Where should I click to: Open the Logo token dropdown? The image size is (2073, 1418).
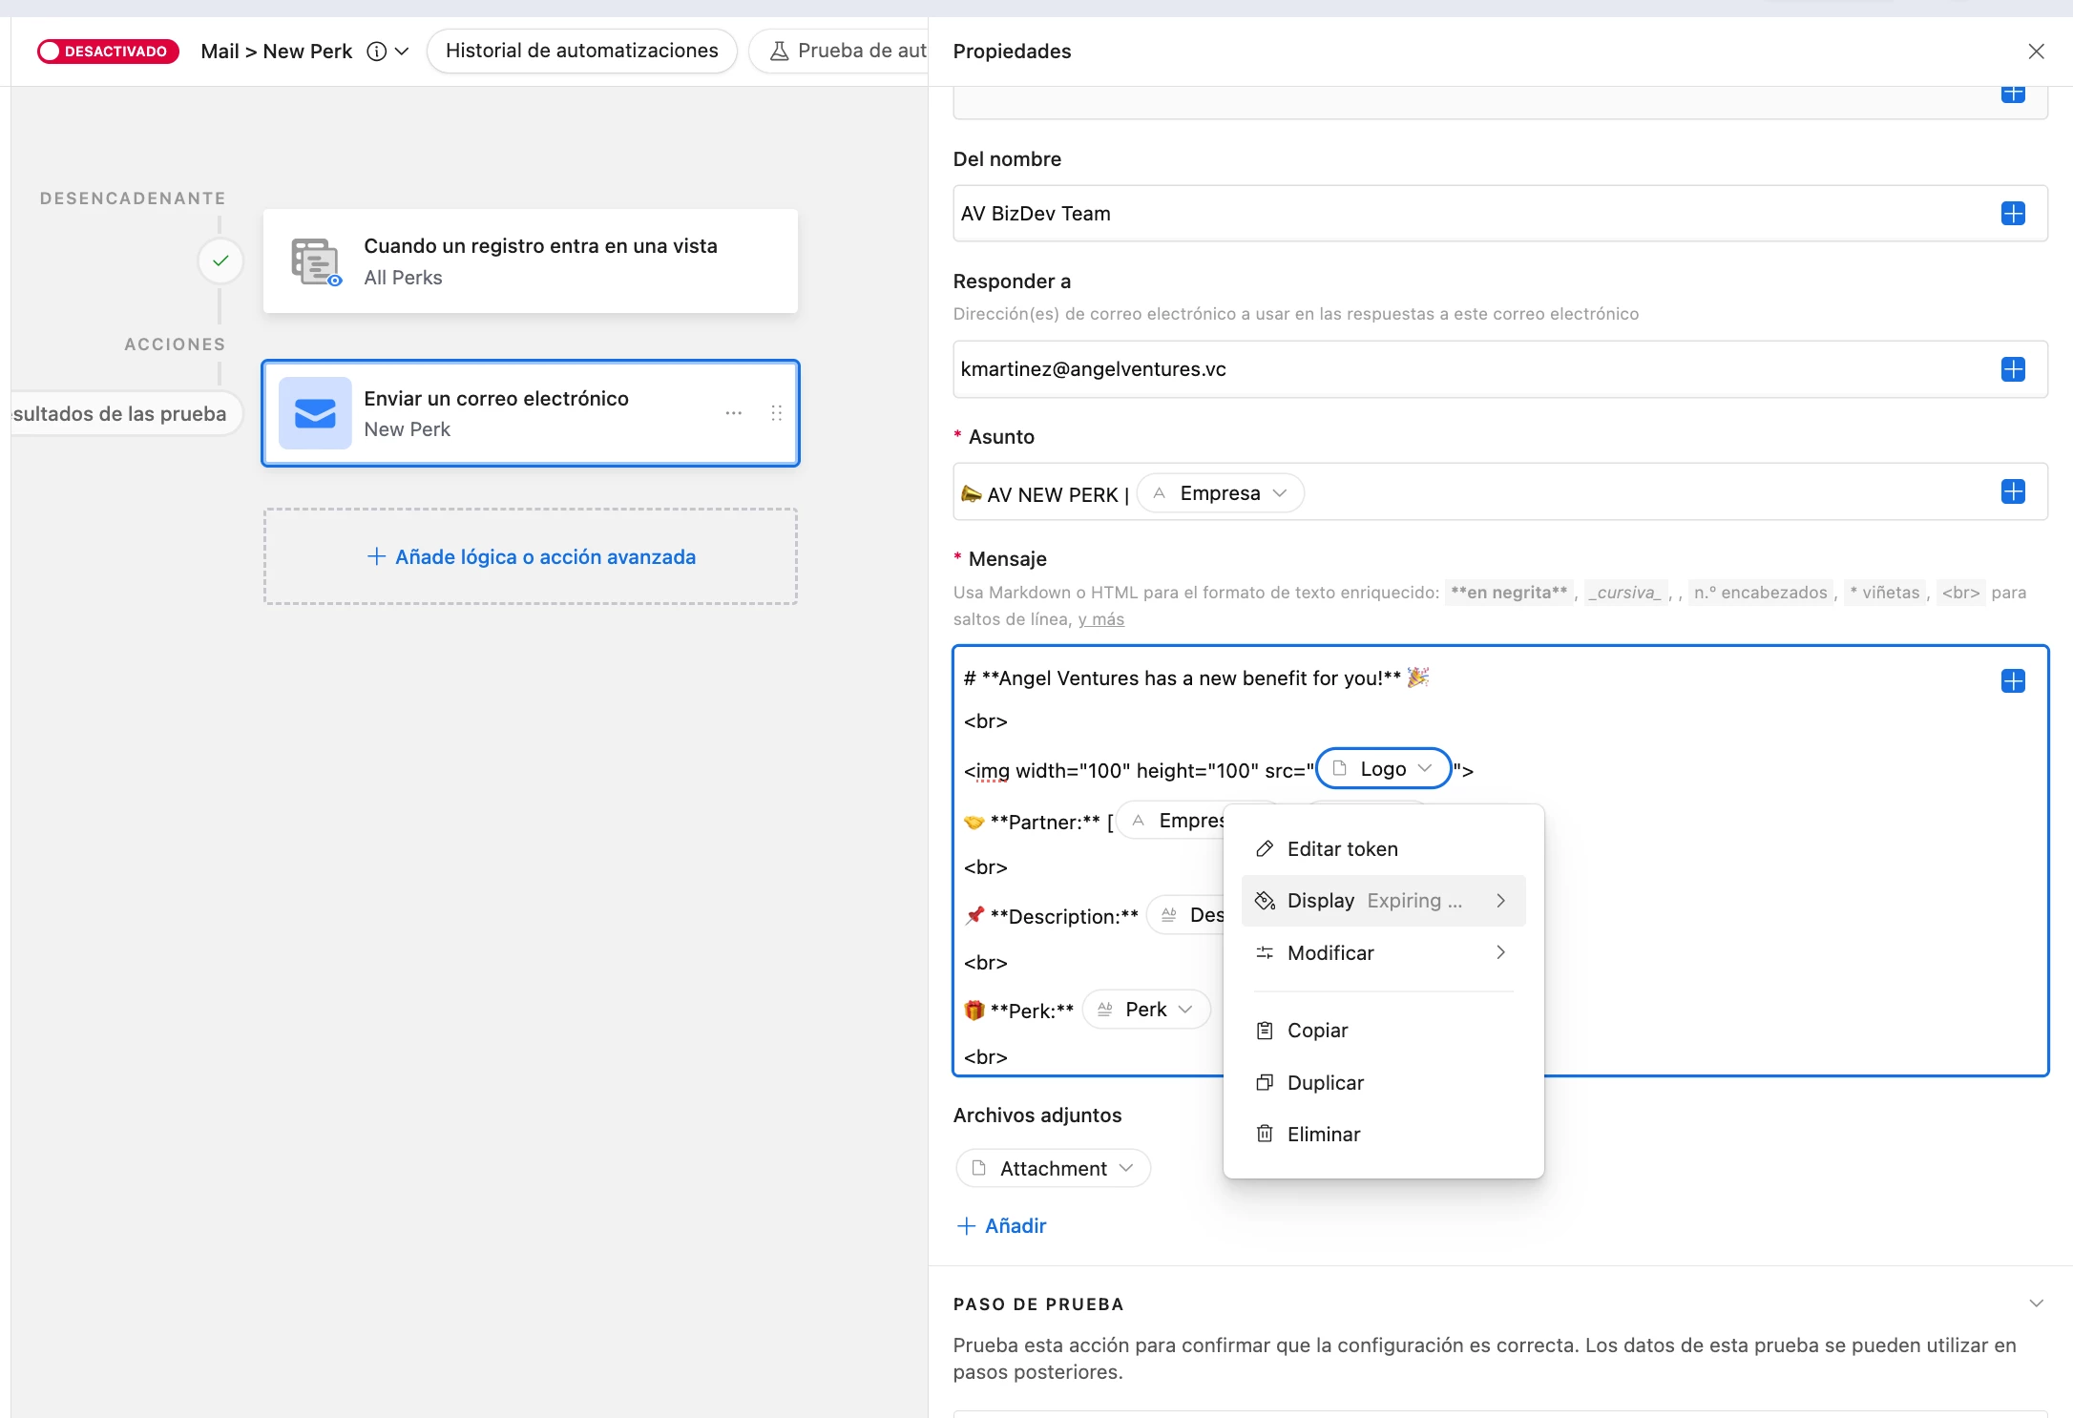click(x=1383, y=769)
